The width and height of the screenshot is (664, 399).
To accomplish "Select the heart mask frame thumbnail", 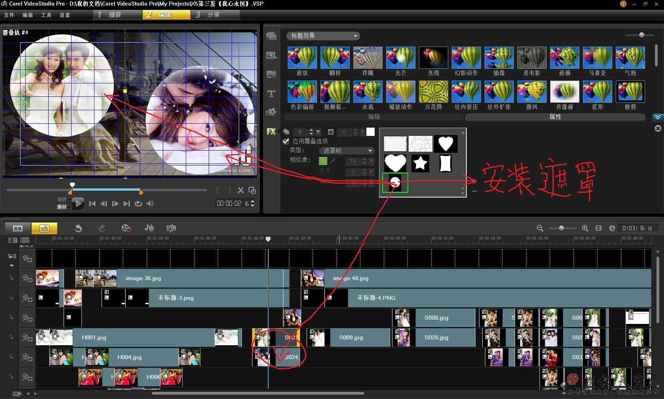I will click(445, 144).
